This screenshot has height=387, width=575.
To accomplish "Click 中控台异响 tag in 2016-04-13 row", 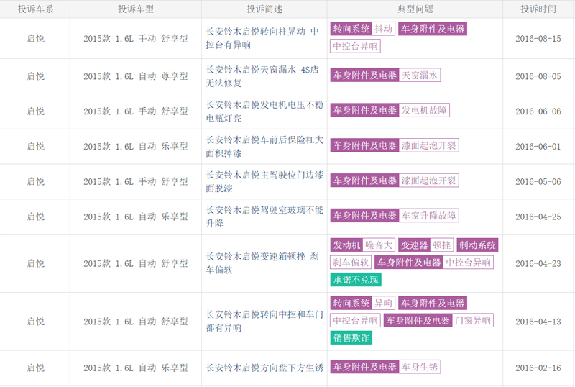I will click(x=355, y=320).
